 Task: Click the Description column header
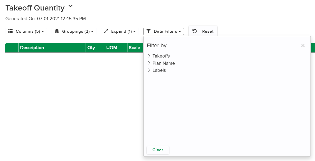click(x=52, y=48)
